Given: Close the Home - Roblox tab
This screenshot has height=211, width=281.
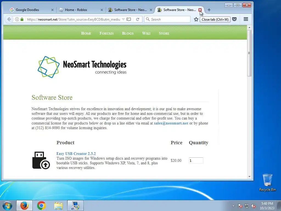Looking at the screenshot, I should (x=102, y=10).
